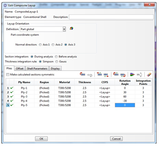Click the green checkmark of Ply-1
The width and height of the screenshot is (159, 146).
[x=12, y=88]
